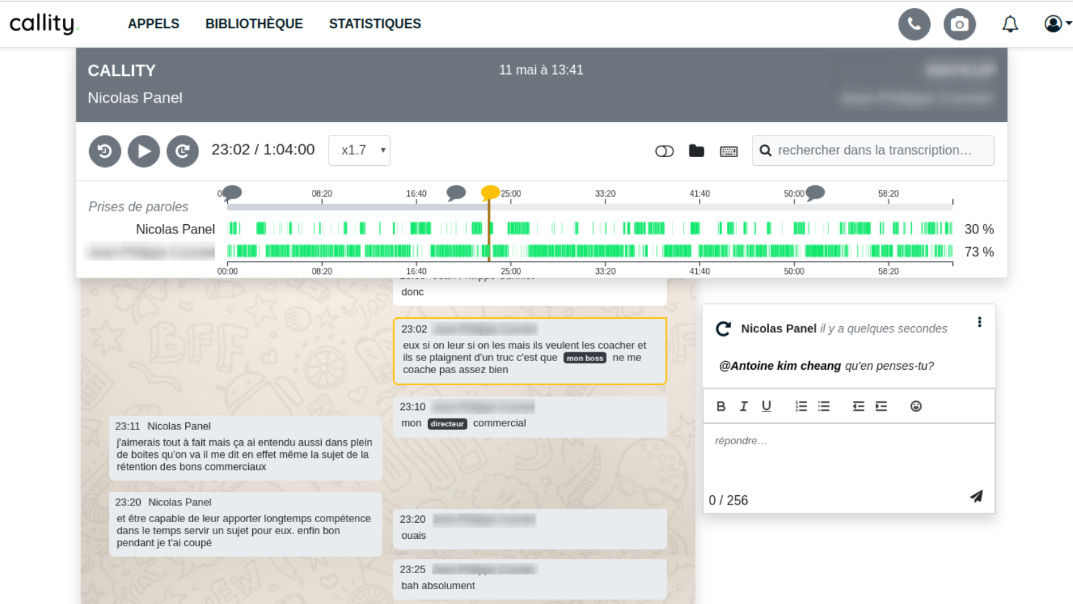Image resolution: width=1073 pixels, height=604 pixels.
Task: Click the orange playhead marker on timeline
Action: coord(490,193)
